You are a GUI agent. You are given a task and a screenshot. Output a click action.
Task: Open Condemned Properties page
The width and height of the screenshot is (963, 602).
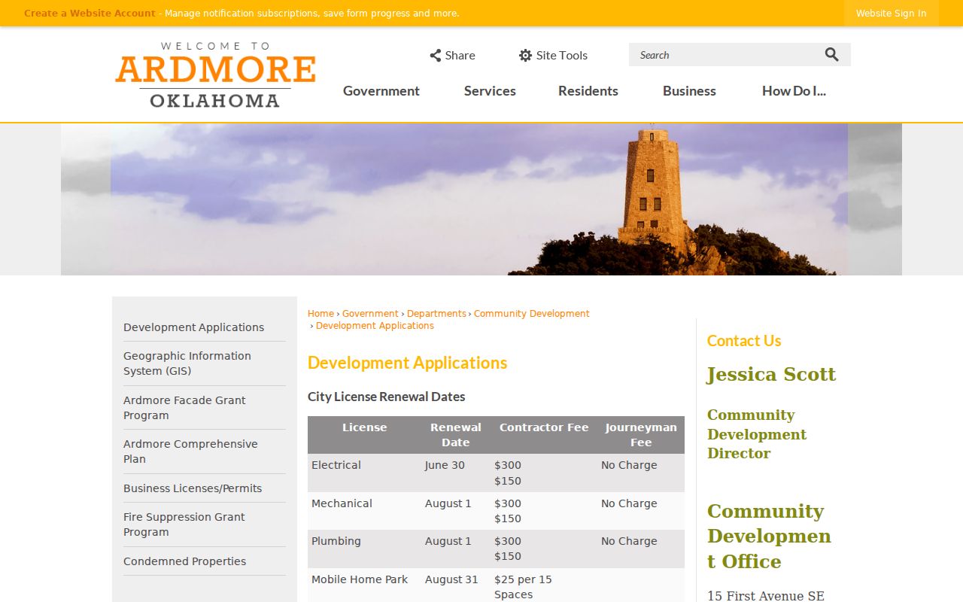click(184, 561)
